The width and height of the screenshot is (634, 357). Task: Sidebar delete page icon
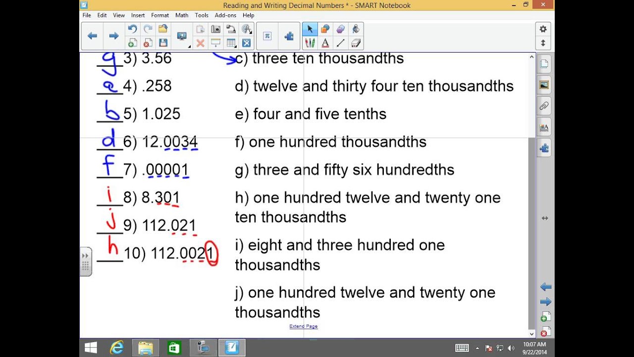[x=545, y=332]
